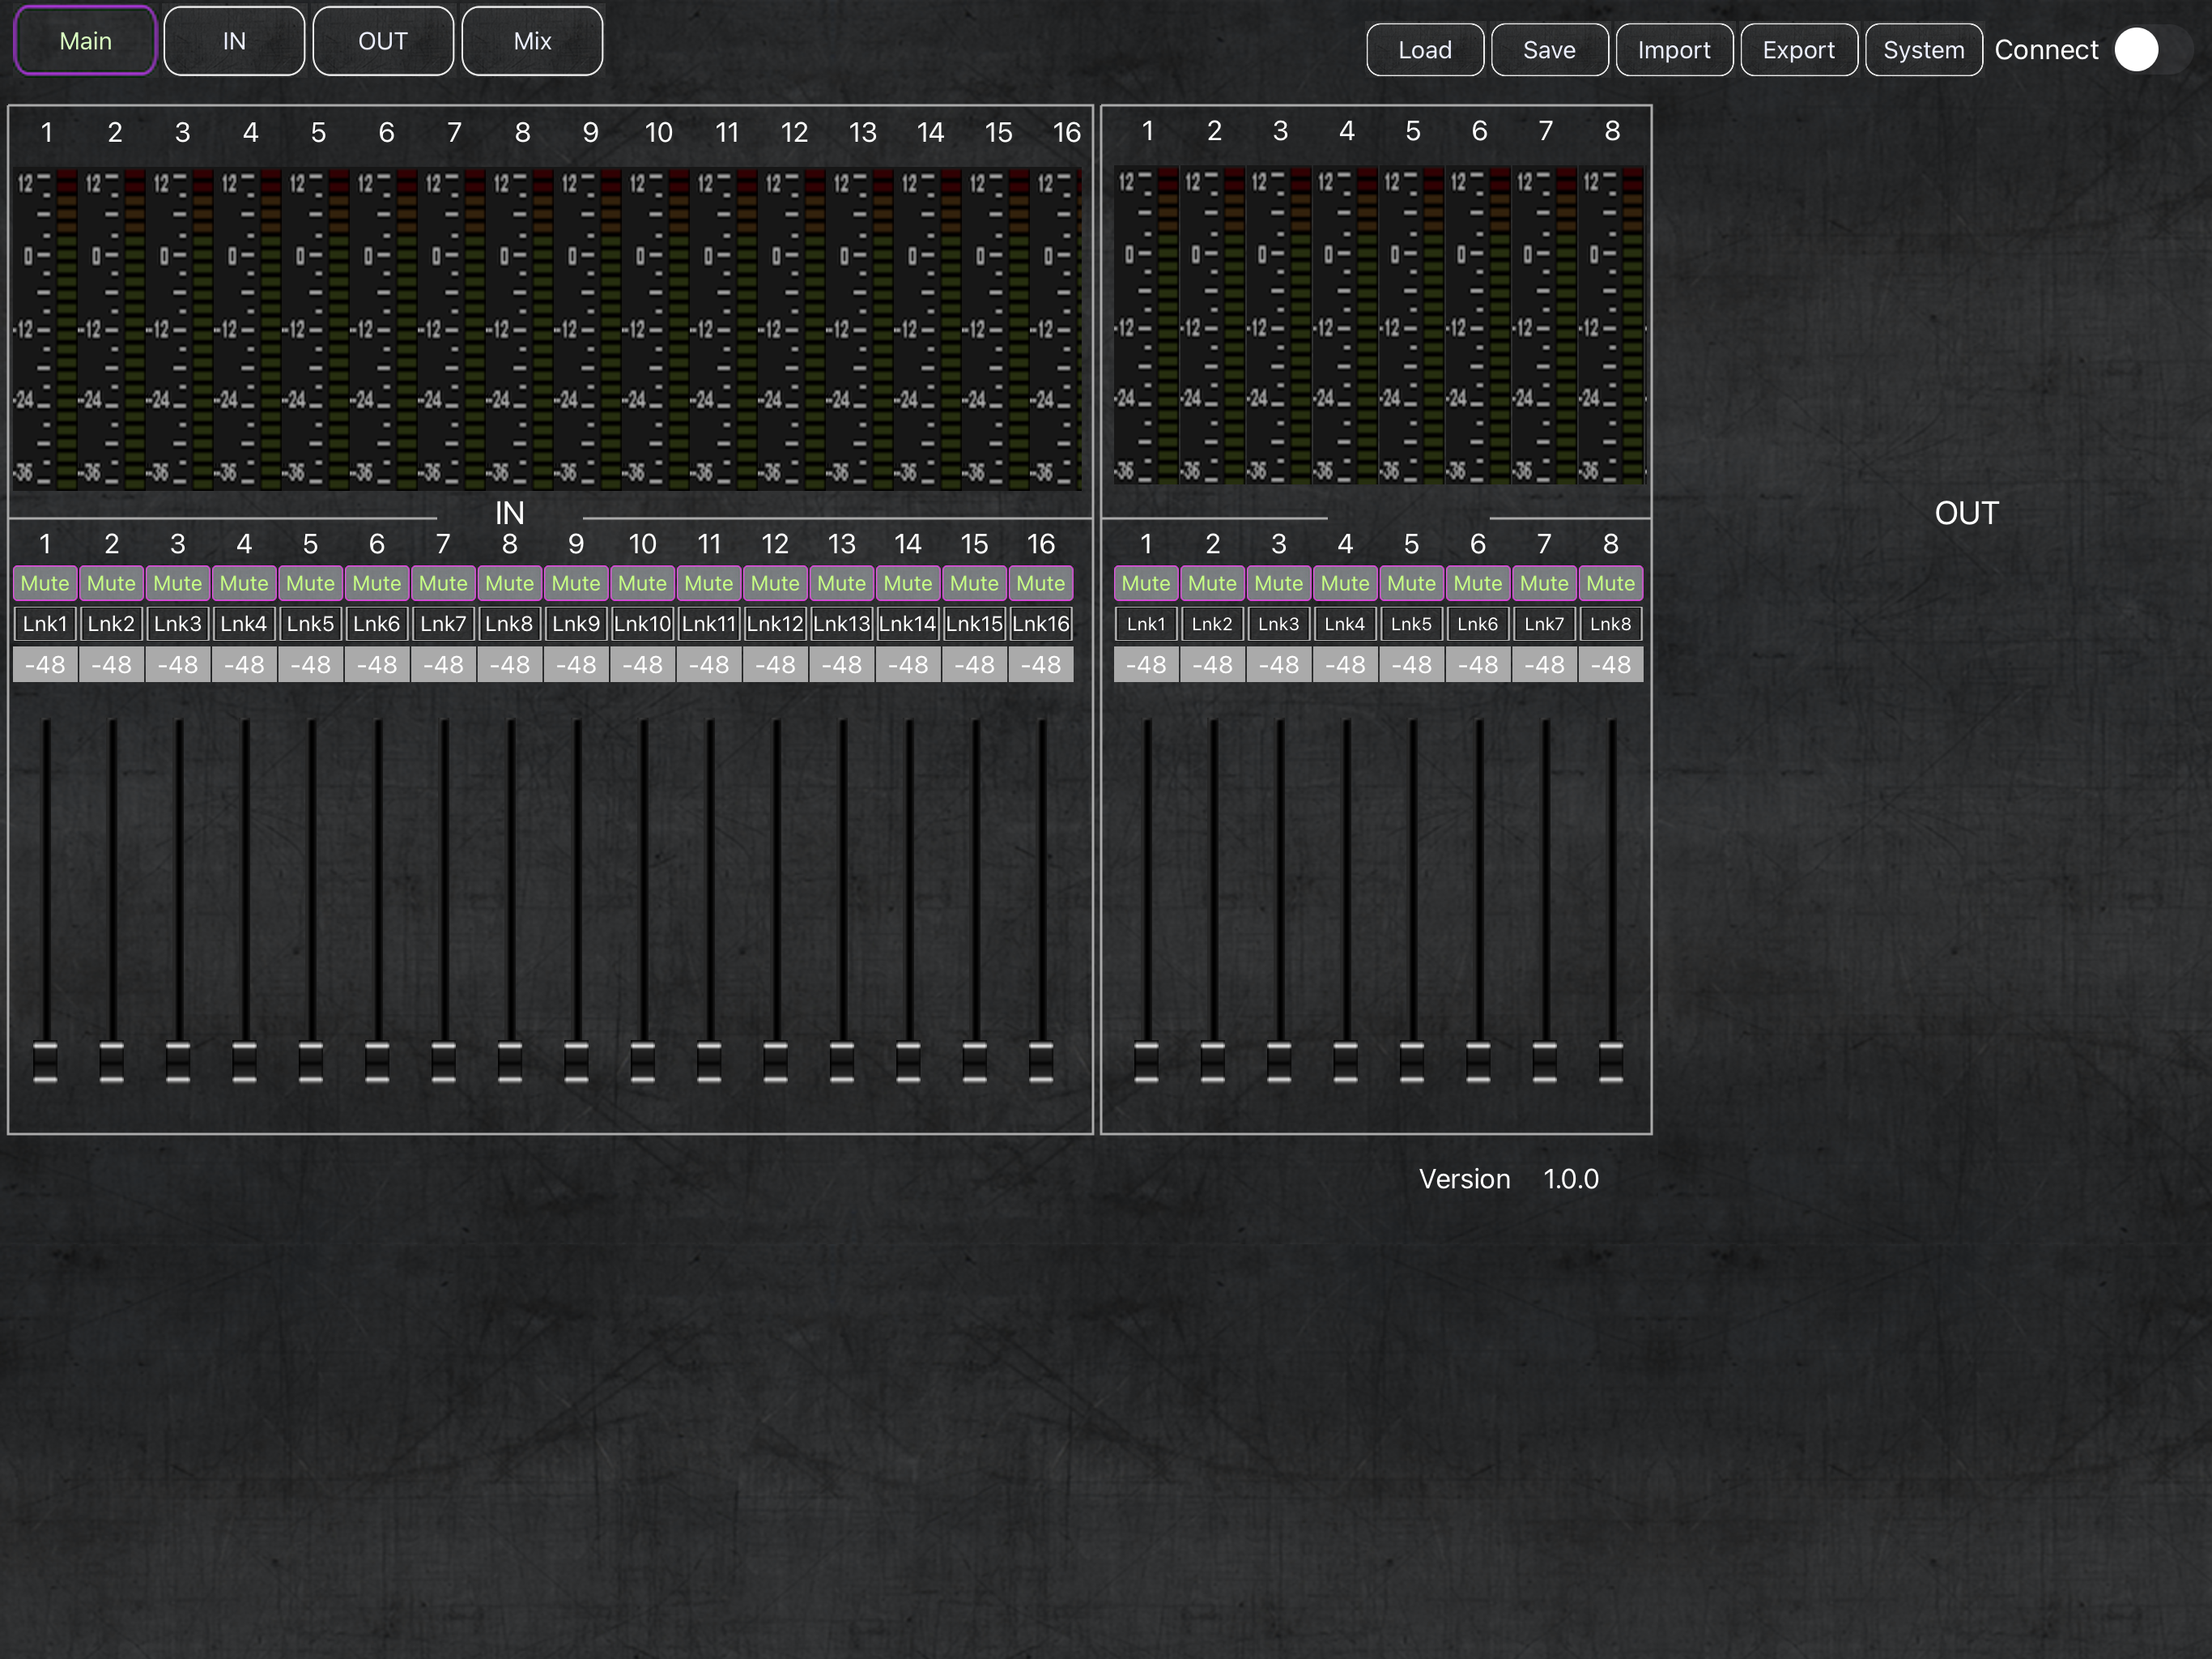
Task: Toggle Lnk4 on output section
Action: point(1345,624)
